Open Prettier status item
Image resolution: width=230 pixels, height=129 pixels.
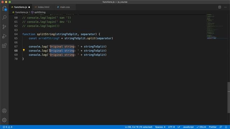212,127
